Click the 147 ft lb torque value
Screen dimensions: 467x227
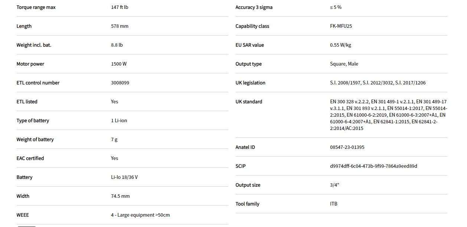(x=120, y=7)
